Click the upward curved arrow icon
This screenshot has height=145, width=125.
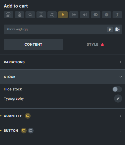117,15
